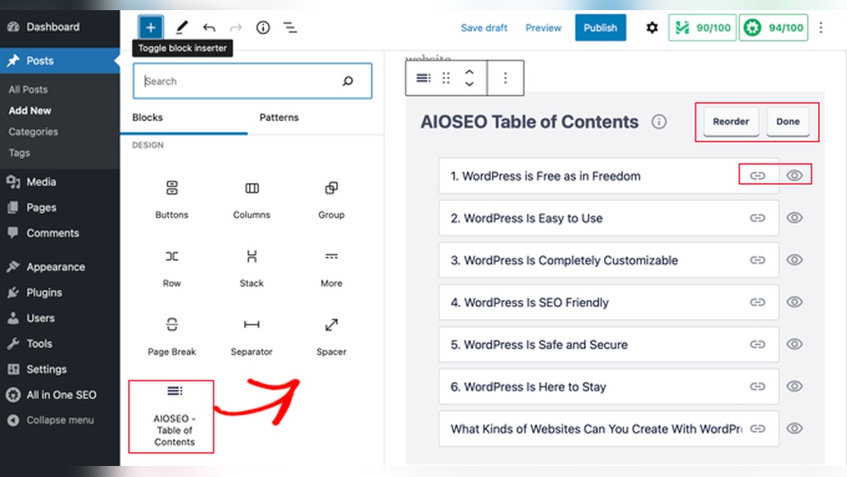The image size is (847, 477).
Task: Switch to the Blocks tab
Action: [x=147, y=117]
